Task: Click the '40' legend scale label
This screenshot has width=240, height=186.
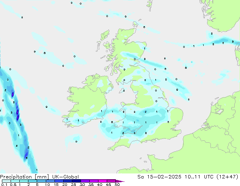Action: [100, 184]
